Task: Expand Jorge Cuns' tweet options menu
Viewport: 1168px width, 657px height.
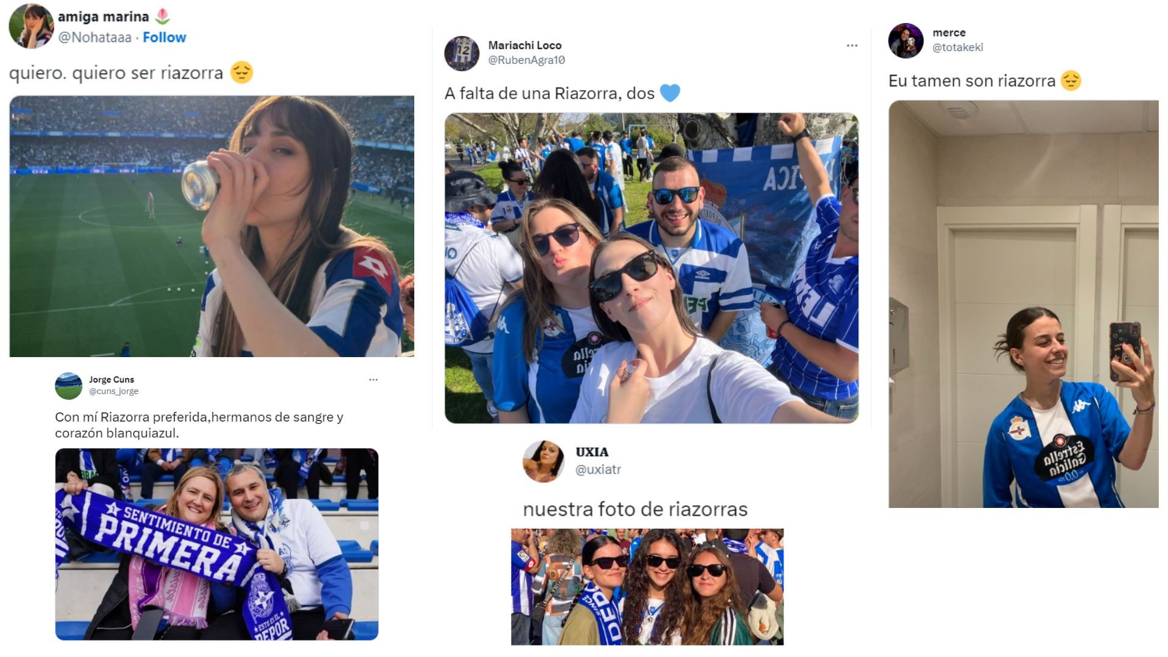Action: pos(374,378)
